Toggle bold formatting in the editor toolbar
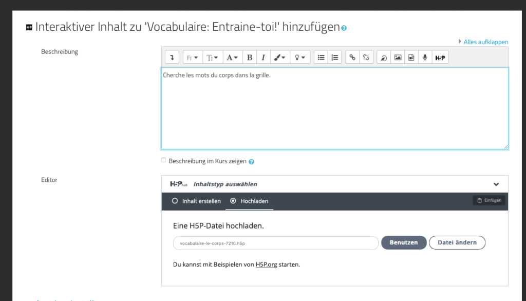Image resolution: width=526 pixels, height=301 pixels. click(250, 58)
